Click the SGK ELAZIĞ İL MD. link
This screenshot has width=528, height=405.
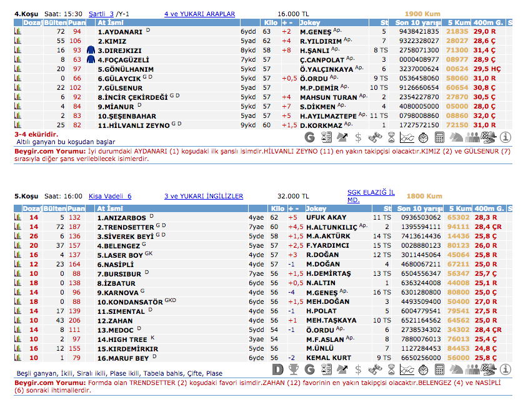(x=371, y=196)
